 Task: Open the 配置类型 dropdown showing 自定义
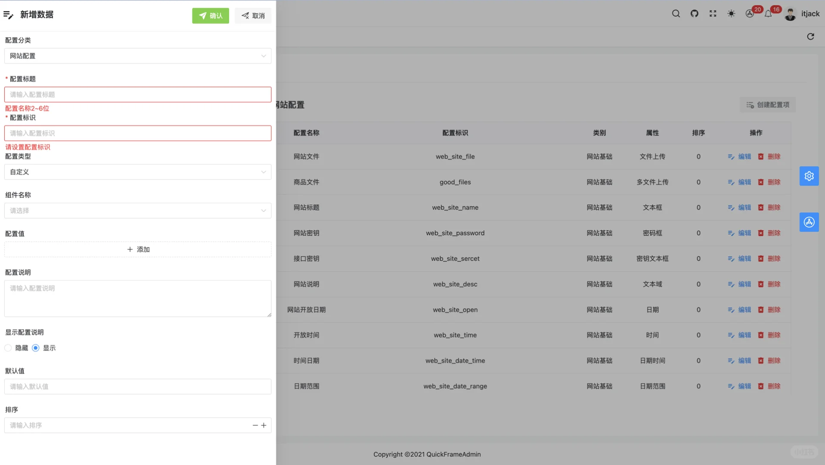pyautogui.click(x=138, y=172)
